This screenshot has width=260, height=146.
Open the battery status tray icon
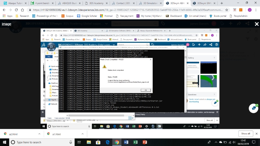coord(225,142)
